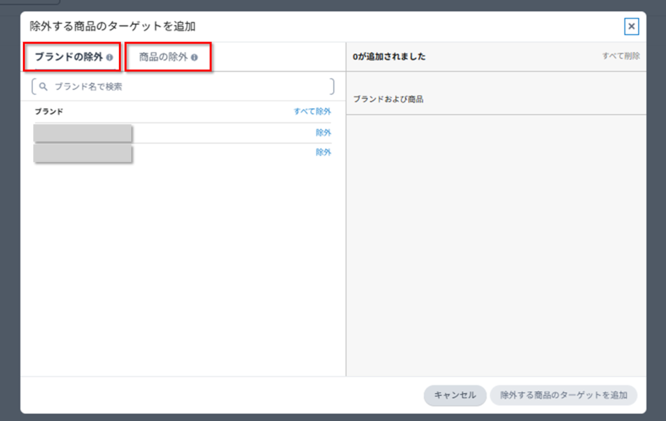Screen dimensions: 666x421
Task: Click the ブランド column header
Action: (49, 111)
